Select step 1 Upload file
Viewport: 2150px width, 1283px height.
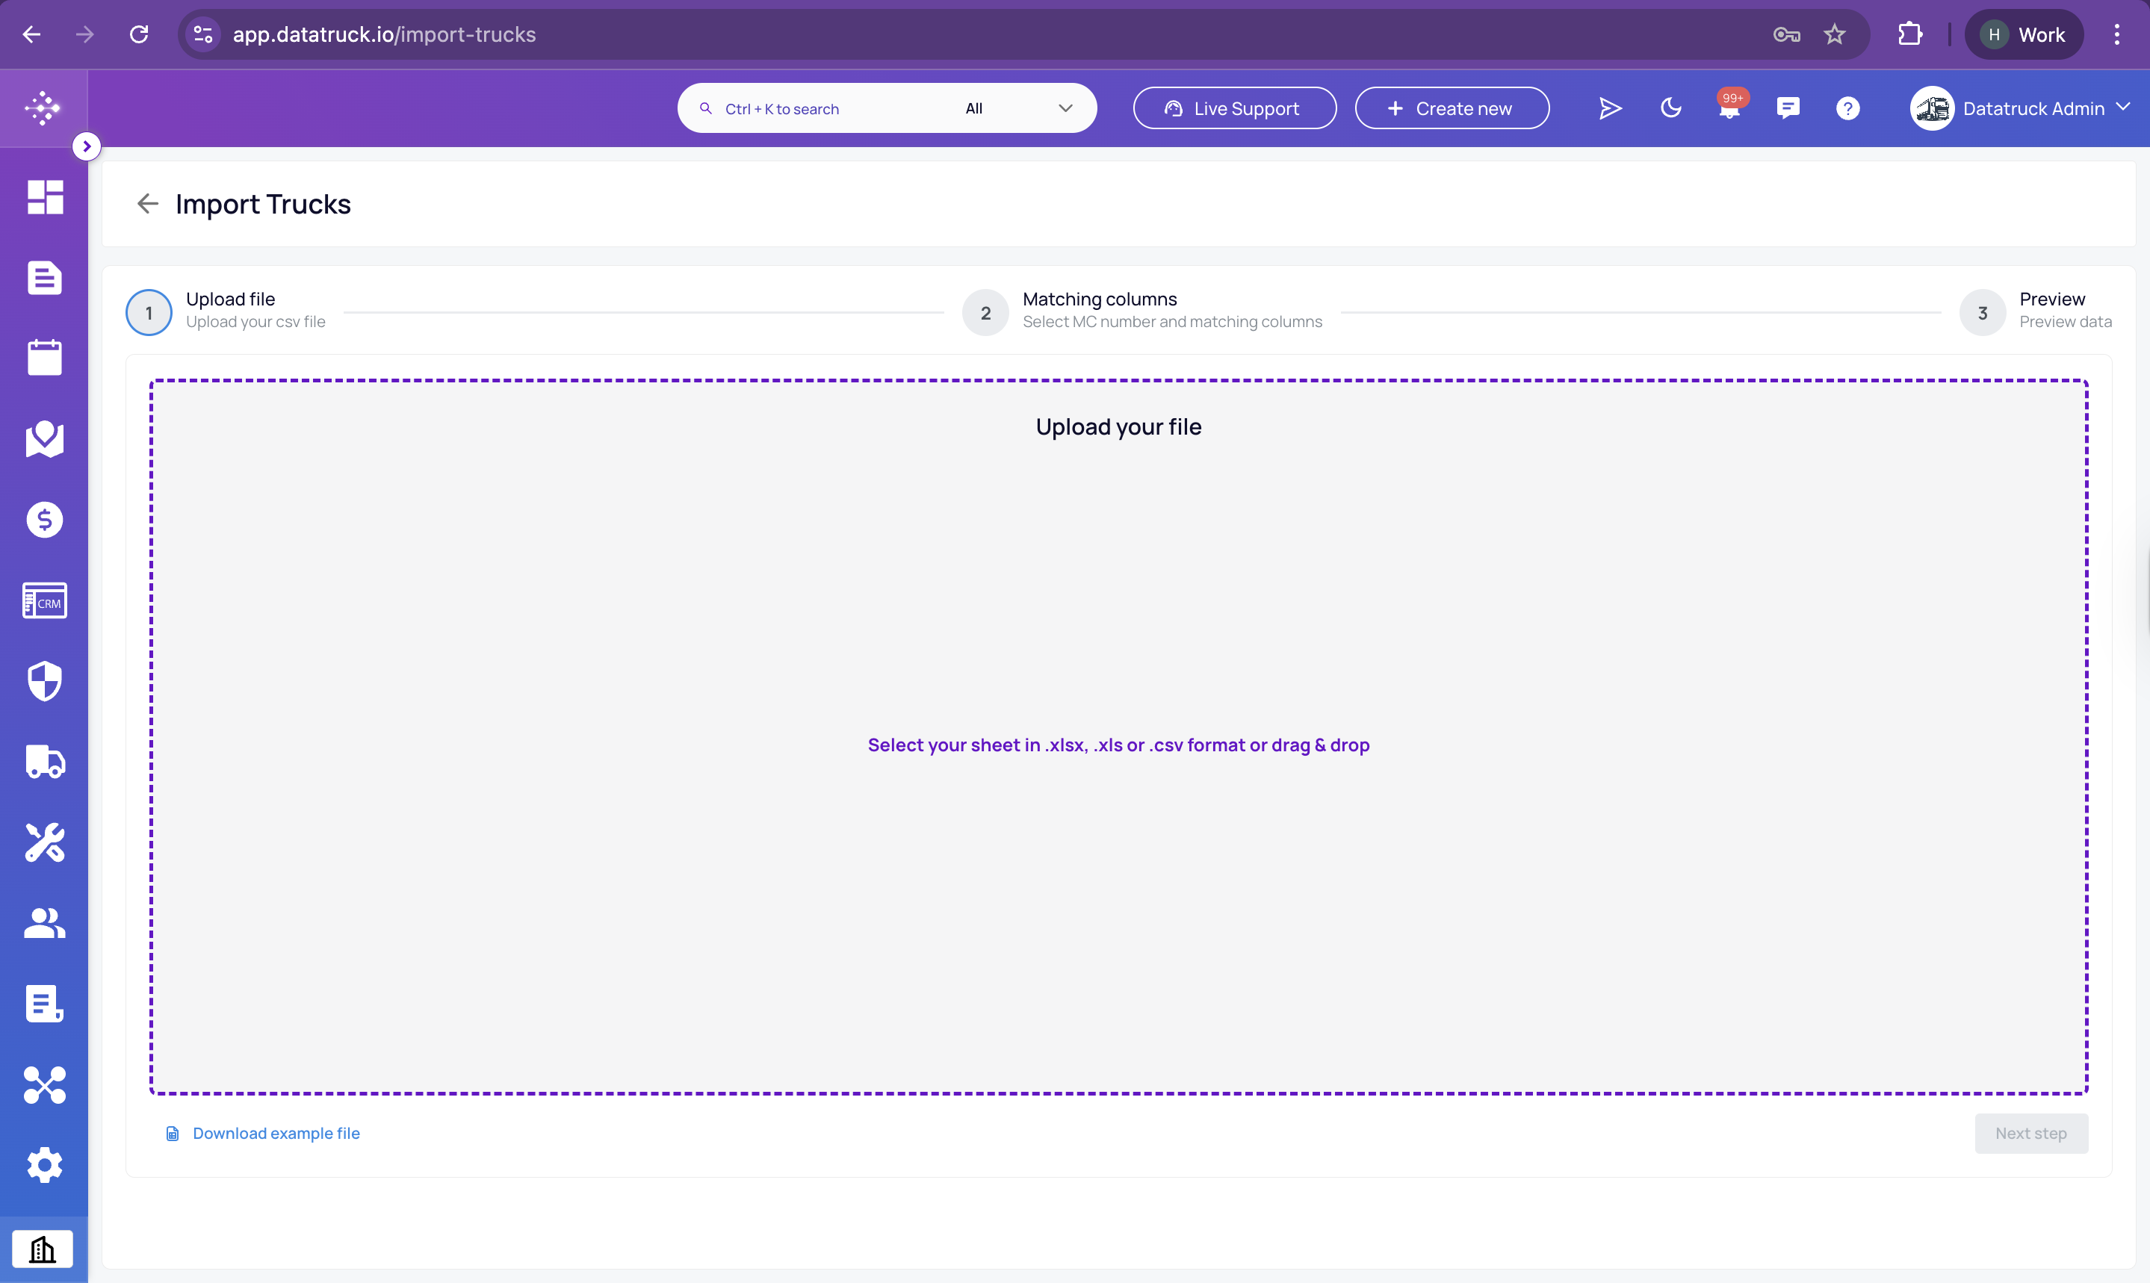(226, 312)
